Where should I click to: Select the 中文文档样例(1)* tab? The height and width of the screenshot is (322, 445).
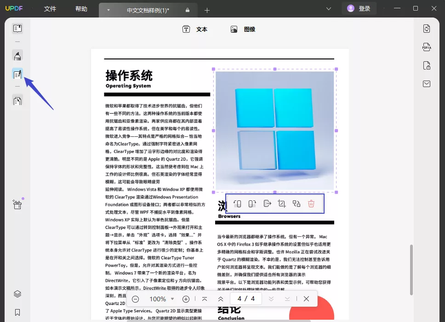coord(148,10)
